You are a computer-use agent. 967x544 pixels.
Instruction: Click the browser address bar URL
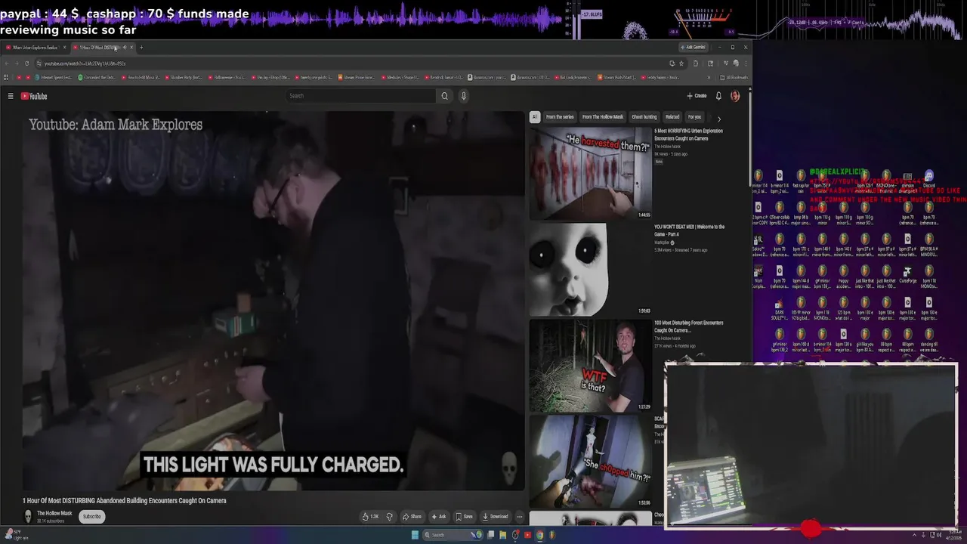(85, 63)
